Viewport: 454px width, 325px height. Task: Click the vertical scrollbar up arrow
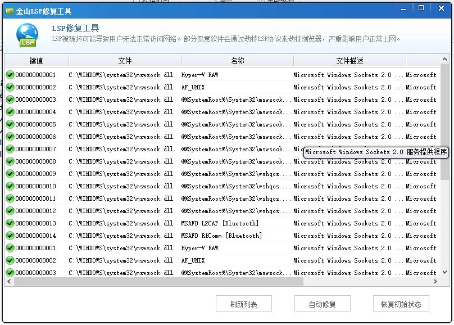tap(445, 60)
